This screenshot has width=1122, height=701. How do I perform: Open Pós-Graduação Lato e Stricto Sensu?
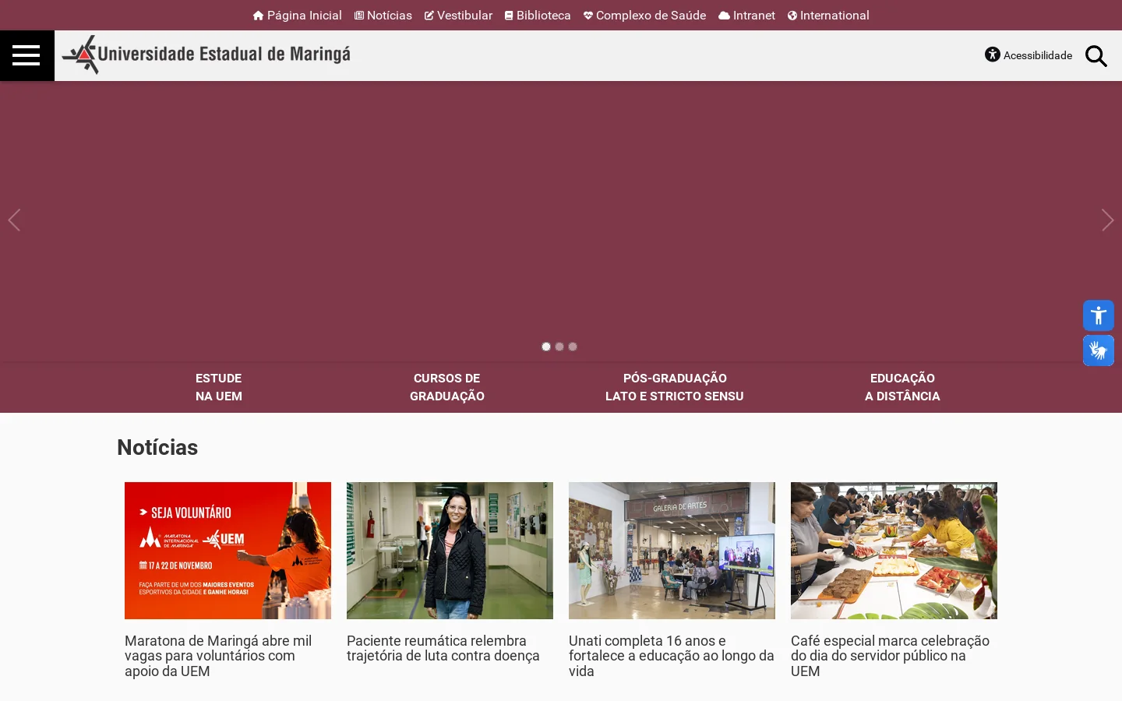[x=675, y=387]
